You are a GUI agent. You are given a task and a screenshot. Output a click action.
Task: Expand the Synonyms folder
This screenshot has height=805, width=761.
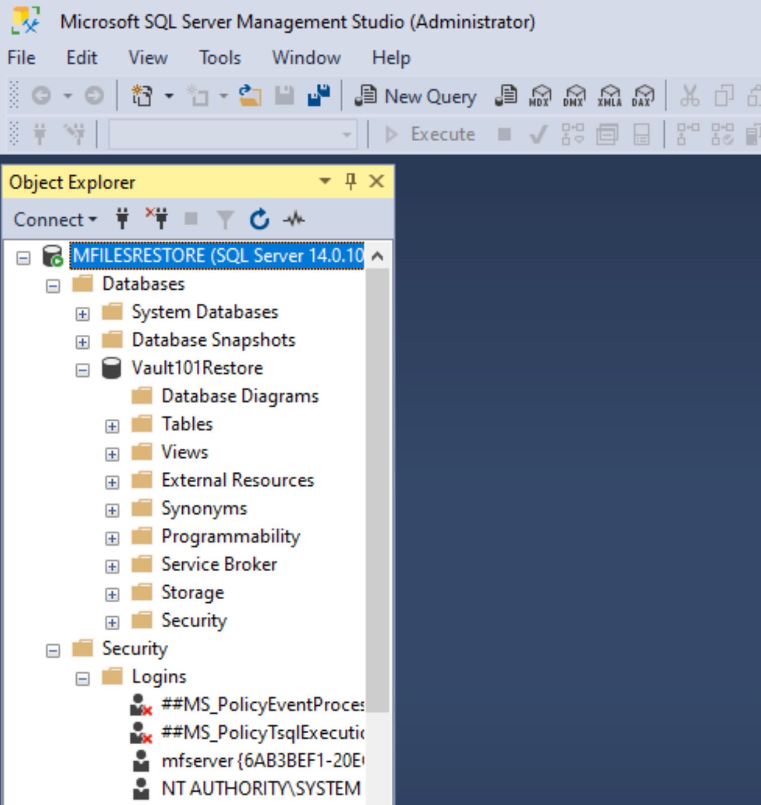pos(112,511)
